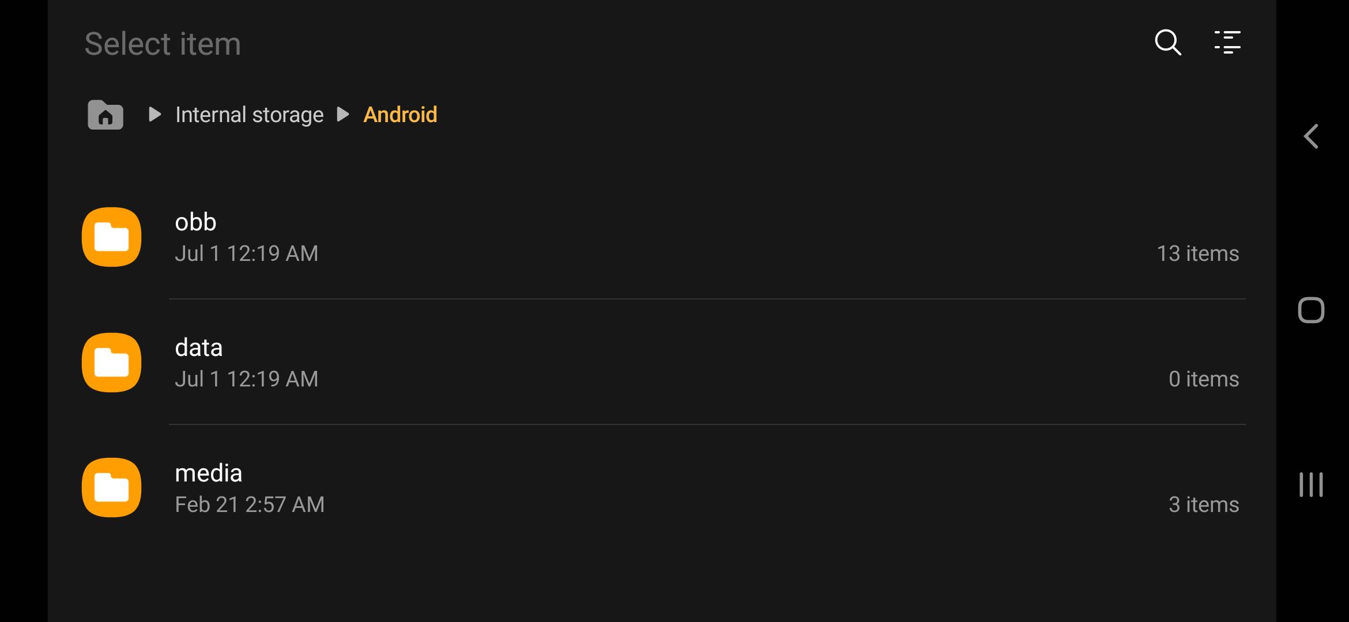Select the obb folder icon
The height and width of the screenshot is (622, 1349).
(x=111, y=237)
